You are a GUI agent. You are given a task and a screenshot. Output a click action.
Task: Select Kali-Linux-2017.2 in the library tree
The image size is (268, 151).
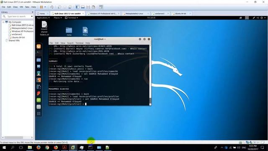22,25
